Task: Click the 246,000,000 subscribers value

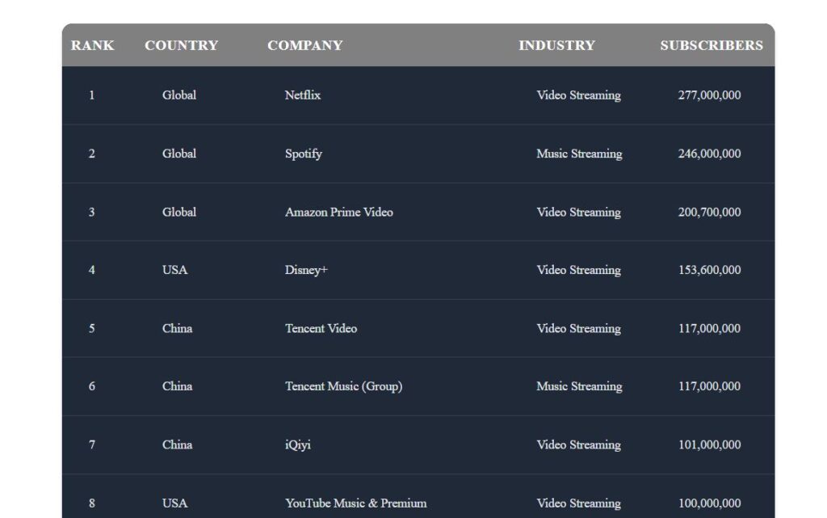Action: (709, 154)
